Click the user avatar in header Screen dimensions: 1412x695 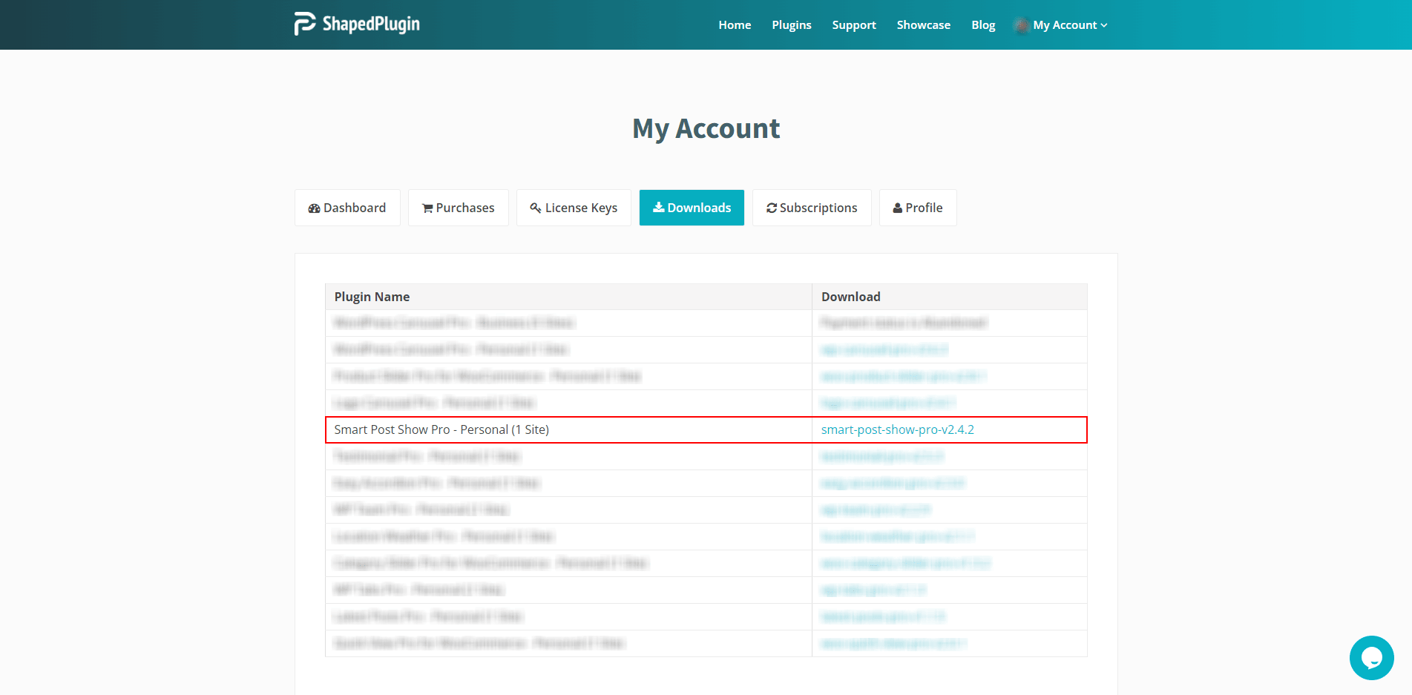(x=1022, y=25)
